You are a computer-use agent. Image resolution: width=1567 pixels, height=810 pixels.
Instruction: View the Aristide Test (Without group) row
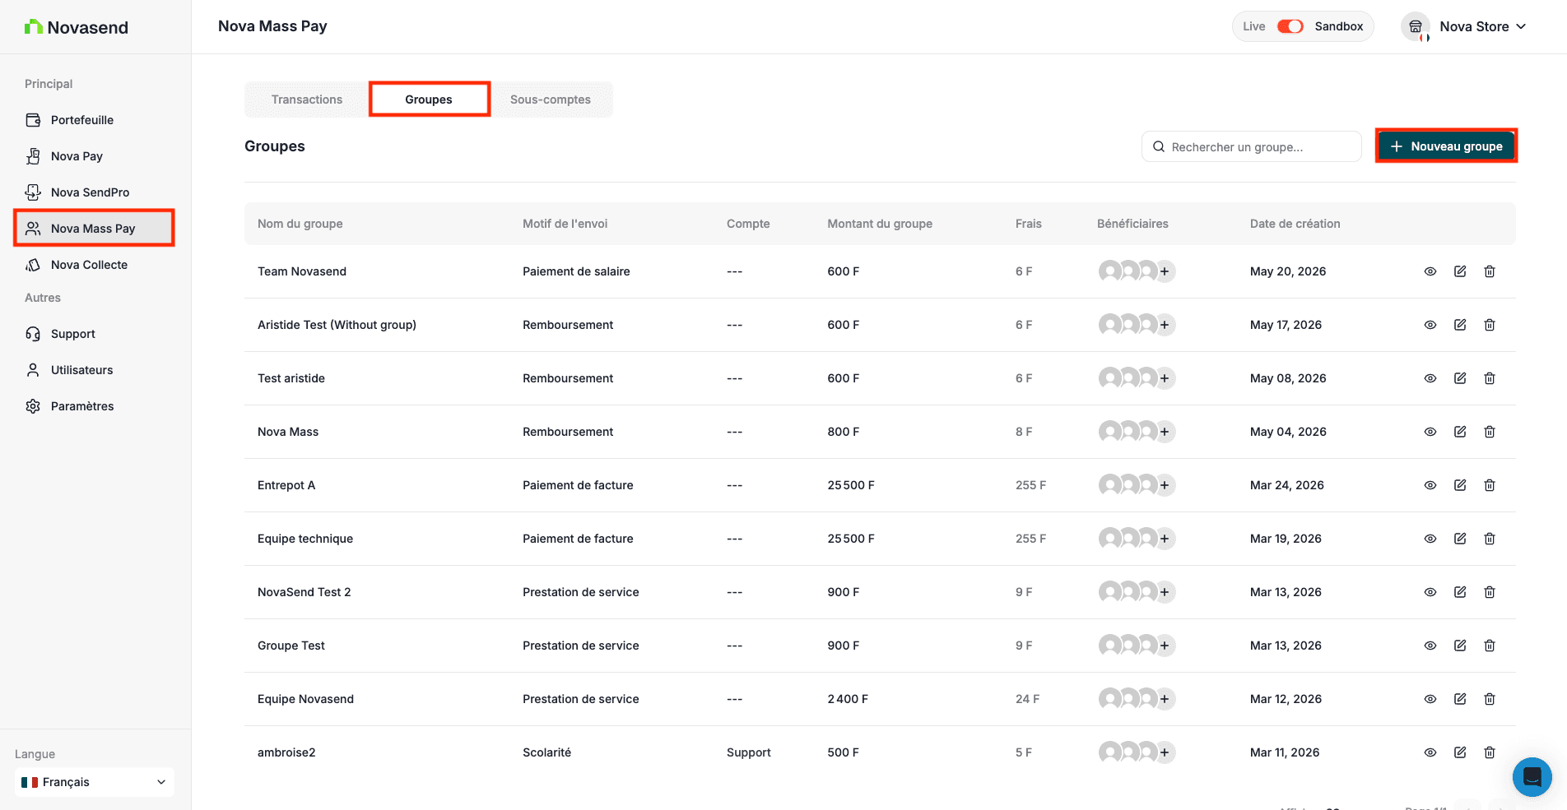(x=1430, y=325)
